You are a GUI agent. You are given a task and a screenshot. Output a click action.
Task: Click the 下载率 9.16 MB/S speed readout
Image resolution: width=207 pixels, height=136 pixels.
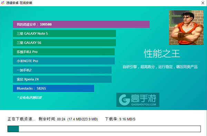pos(120,119)
